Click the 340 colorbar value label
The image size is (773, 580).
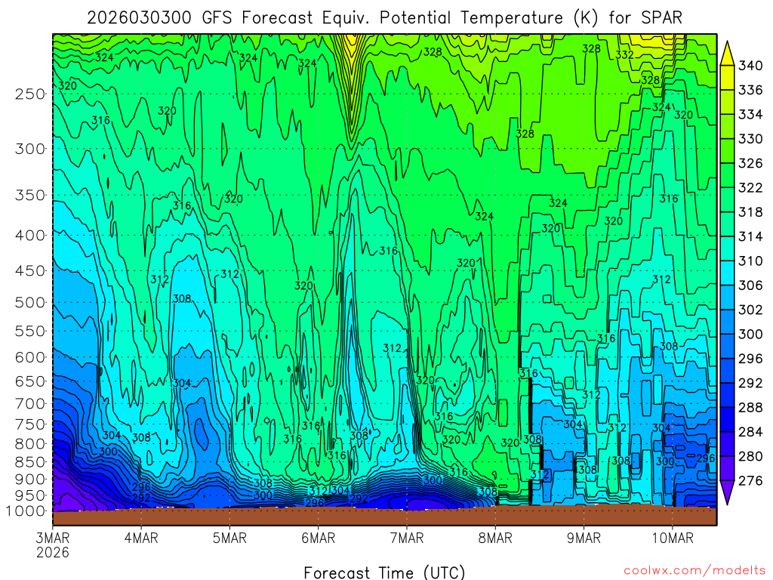point(750,66)
